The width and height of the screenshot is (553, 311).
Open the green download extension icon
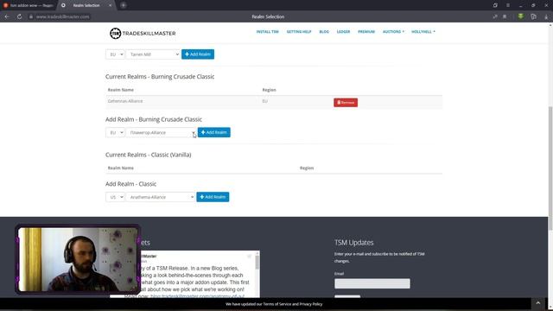click(x=520, y=16)
